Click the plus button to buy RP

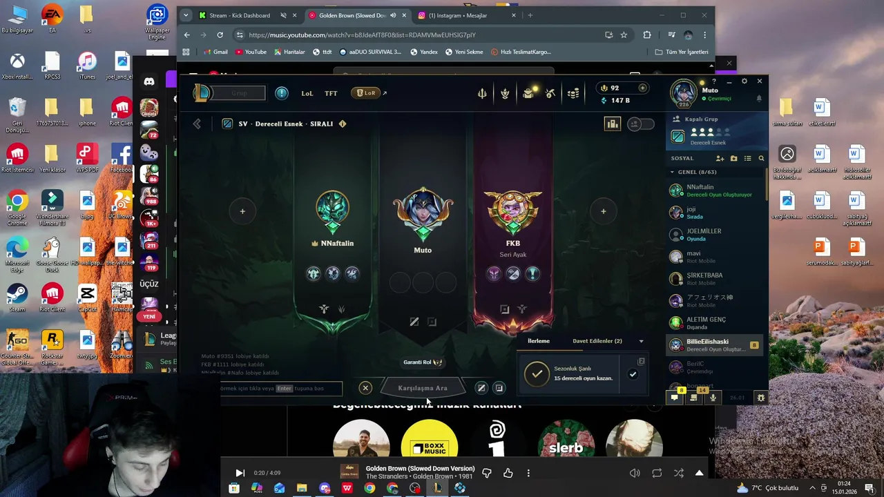[642, 88]
